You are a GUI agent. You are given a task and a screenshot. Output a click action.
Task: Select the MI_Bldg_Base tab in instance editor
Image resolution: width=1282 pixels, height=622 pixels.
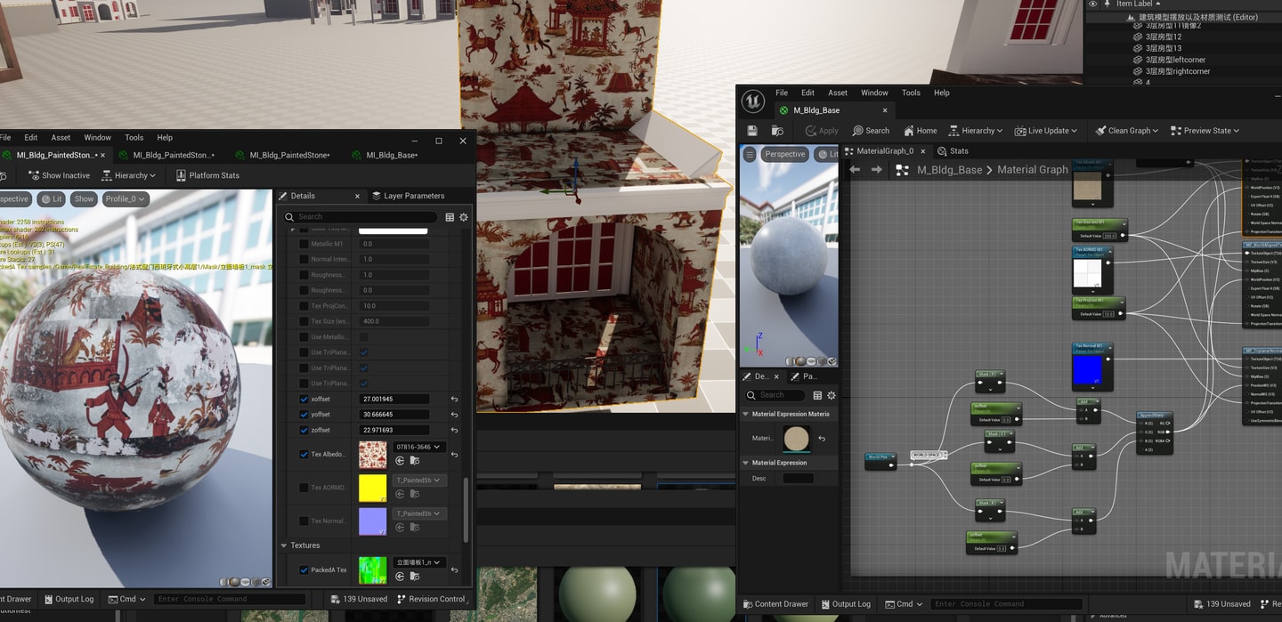[x=384, y=156]
